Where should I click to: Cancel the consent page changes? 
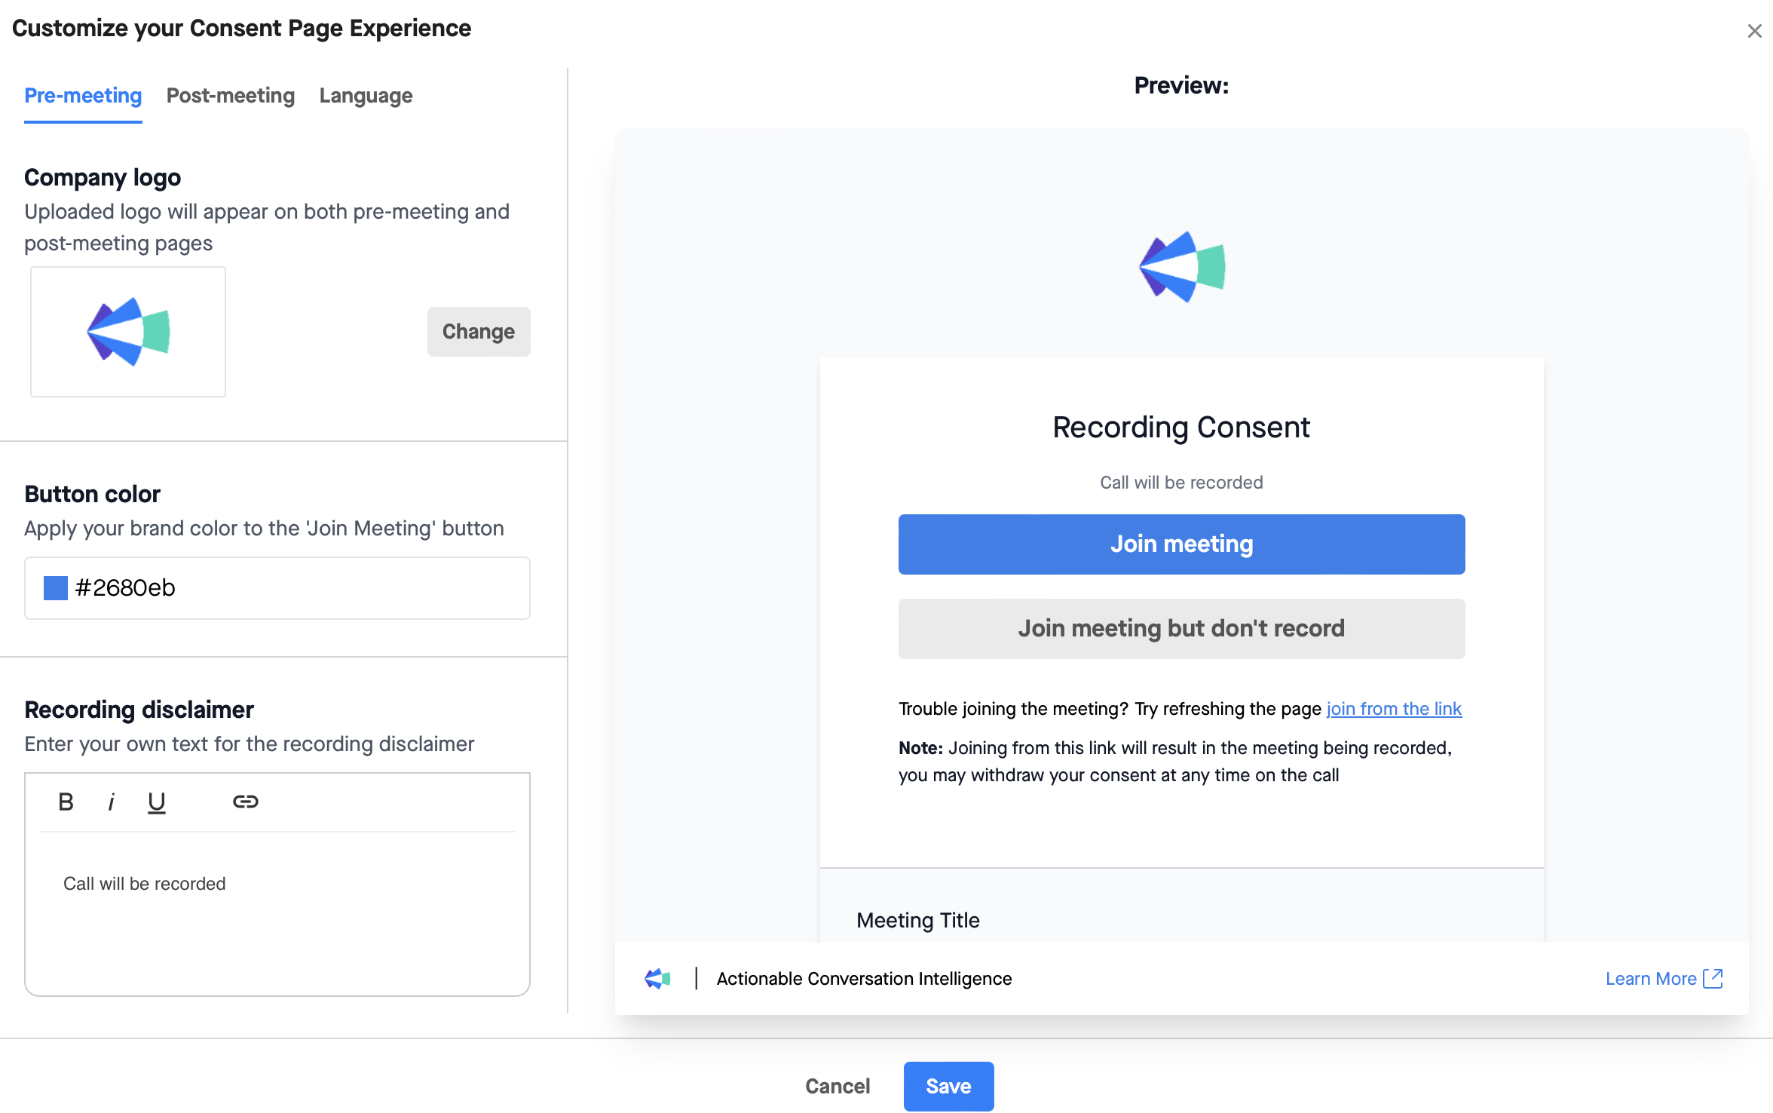click(x=838, y=1086)
